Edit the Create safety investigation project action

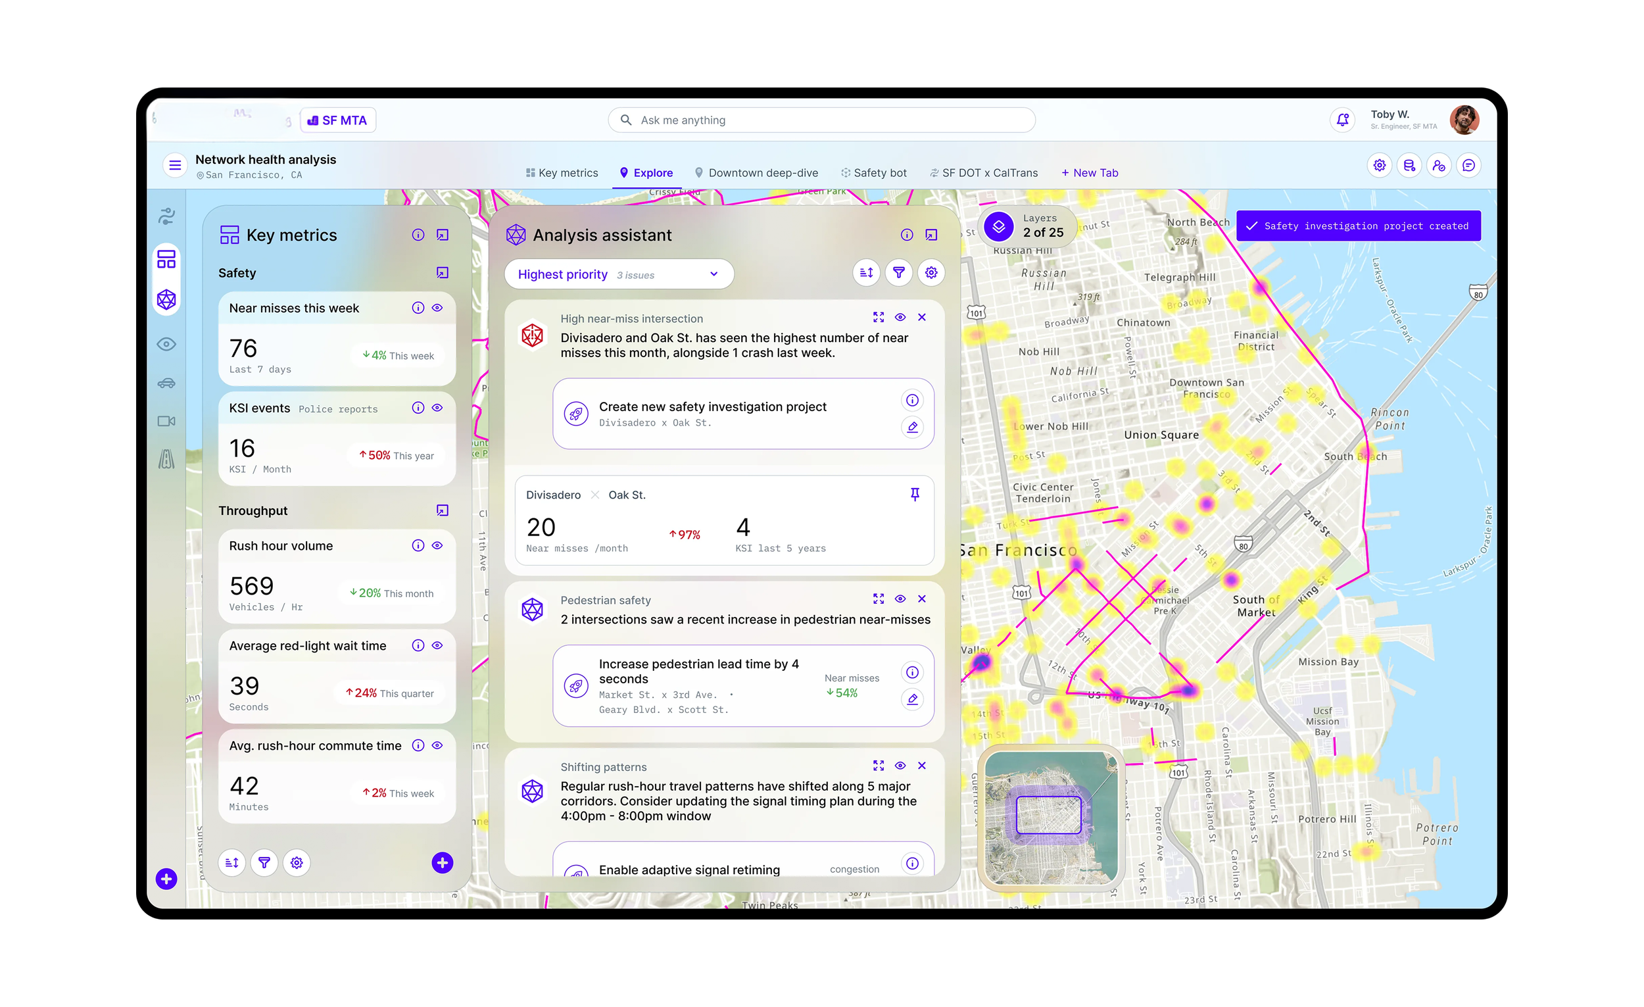pos(912,427)
